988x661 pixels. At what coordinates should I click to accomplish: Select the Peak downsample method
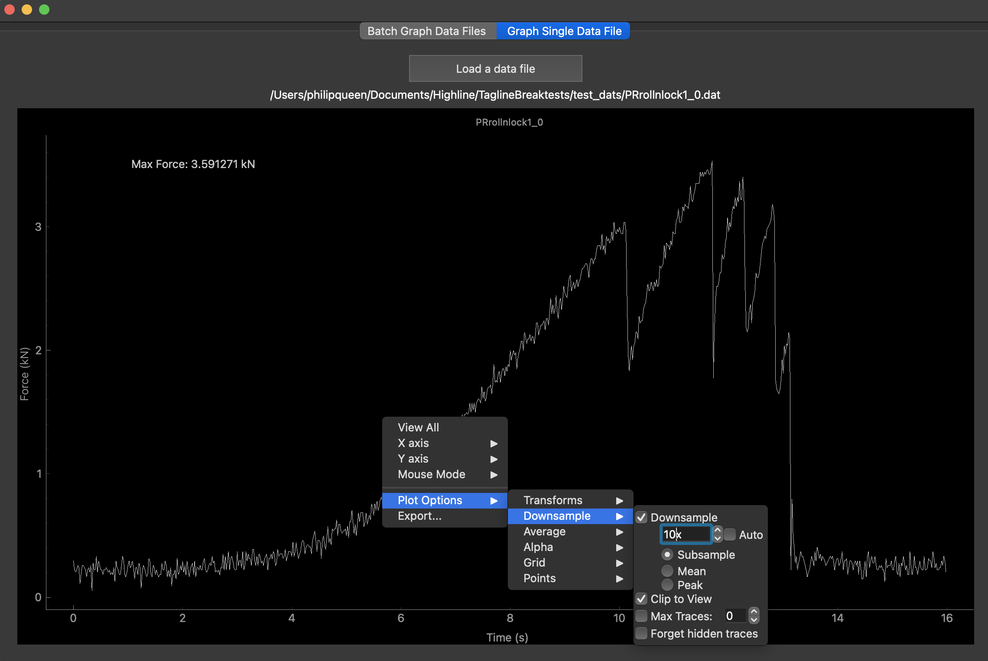tap(667, 585)
